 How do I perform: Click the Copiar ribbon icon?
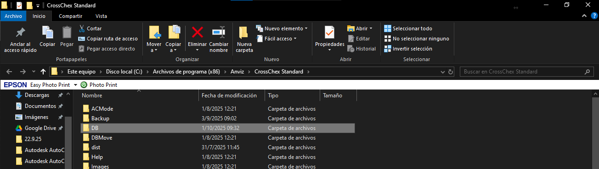pos(47,32)
